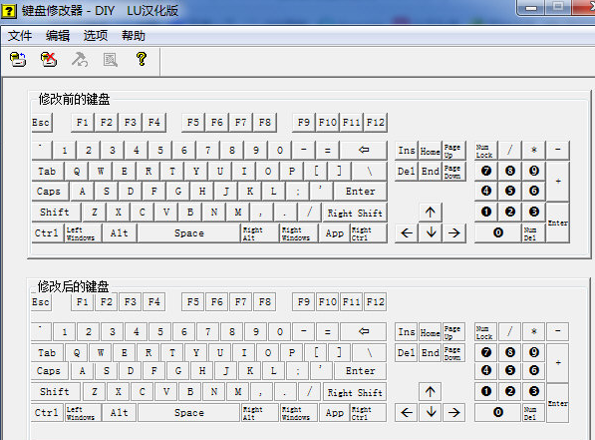595x440 pixels.
Task: Select the down arrow key on 修改前的键盘
Action: coord(431,232)
